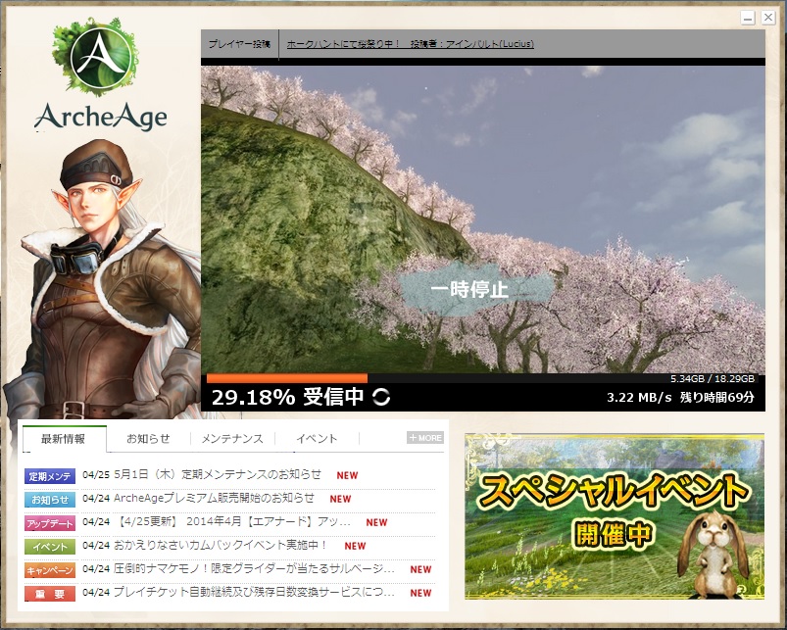Open プレイチケット自動継続 important notice

(x=254, y=593)
